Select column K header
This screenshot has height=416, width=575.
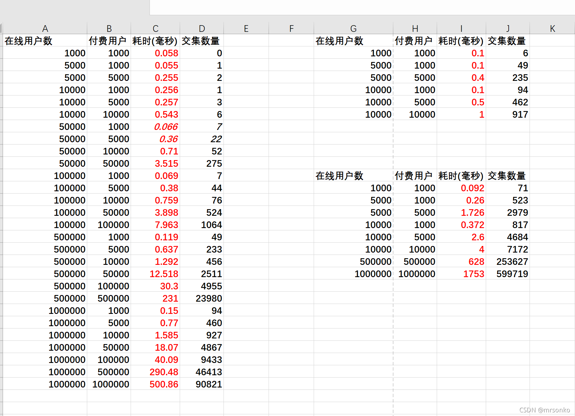point(552,29)
